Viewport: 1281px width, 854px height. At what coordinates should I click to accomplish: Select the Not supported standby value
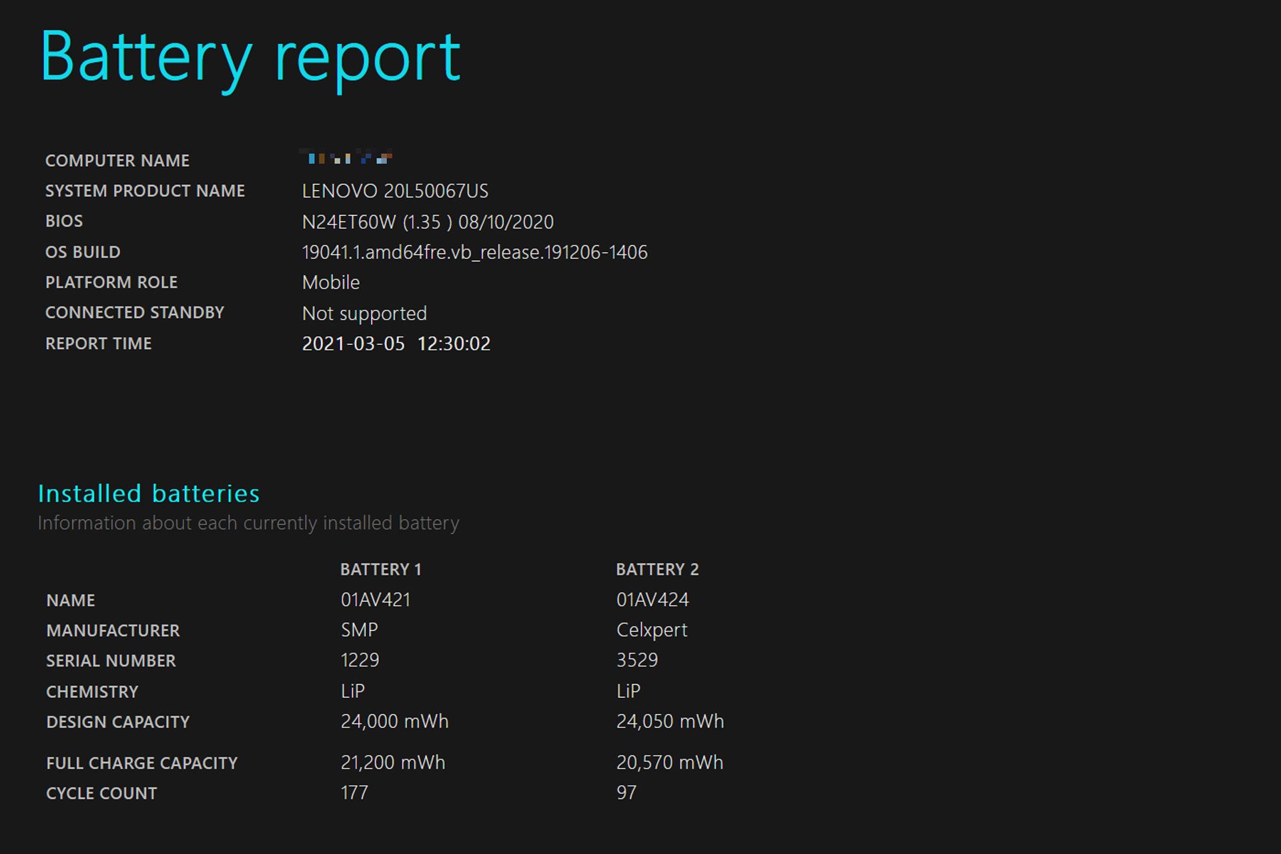click(364, 314)
